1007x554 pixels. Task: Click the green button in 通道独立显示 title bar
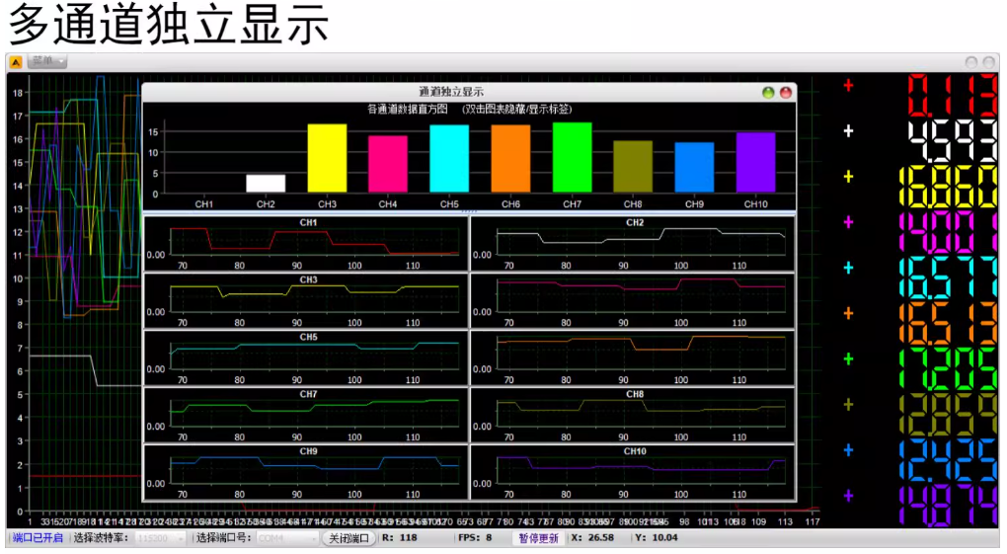pos(768,92)
